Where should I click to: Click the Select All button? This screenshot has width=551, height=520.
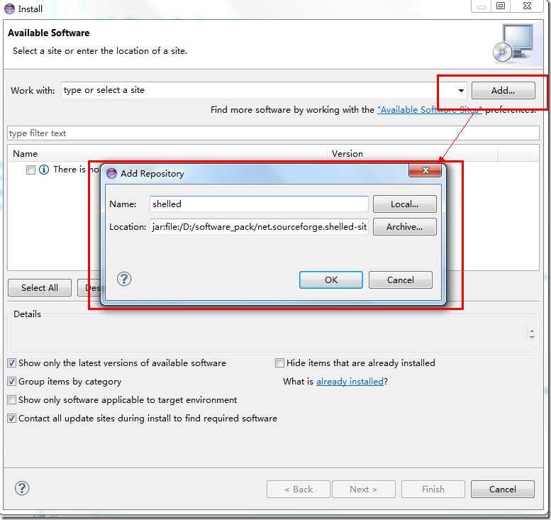point(40,287)
